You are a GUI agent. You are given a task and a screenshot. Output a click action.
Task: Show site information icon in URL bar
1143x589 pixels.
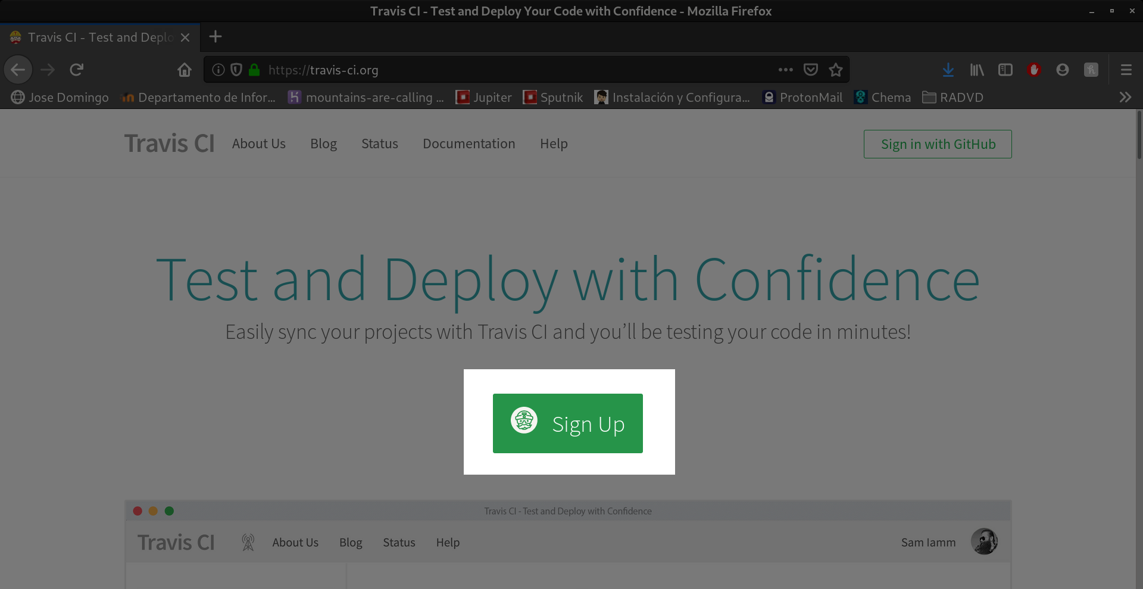[x=218, y=70]
